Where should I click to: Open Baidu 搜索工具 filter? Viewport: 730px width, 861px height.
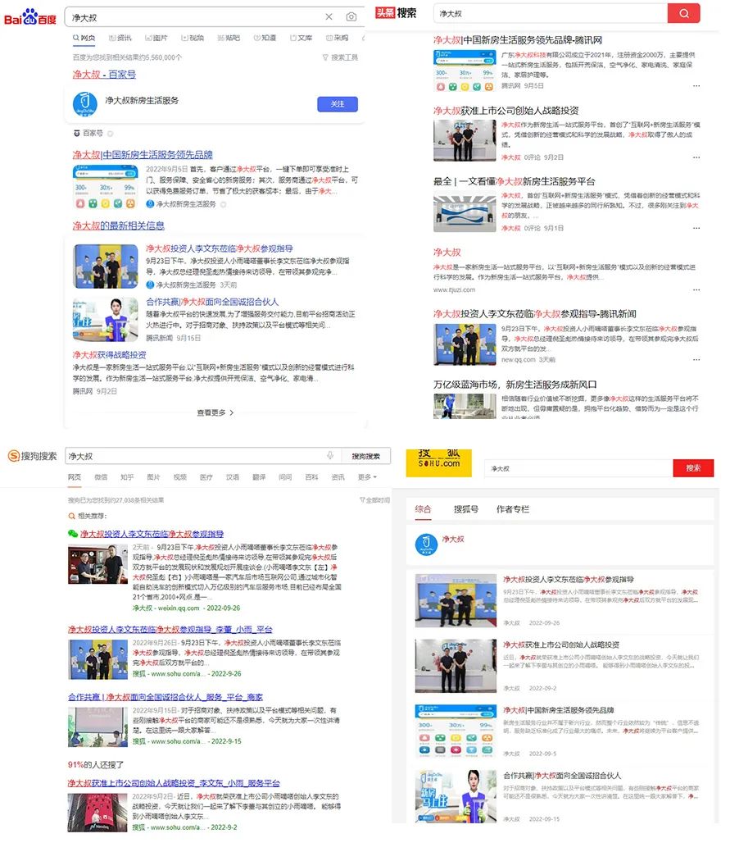pyautogui.click(x=340, y=57)
